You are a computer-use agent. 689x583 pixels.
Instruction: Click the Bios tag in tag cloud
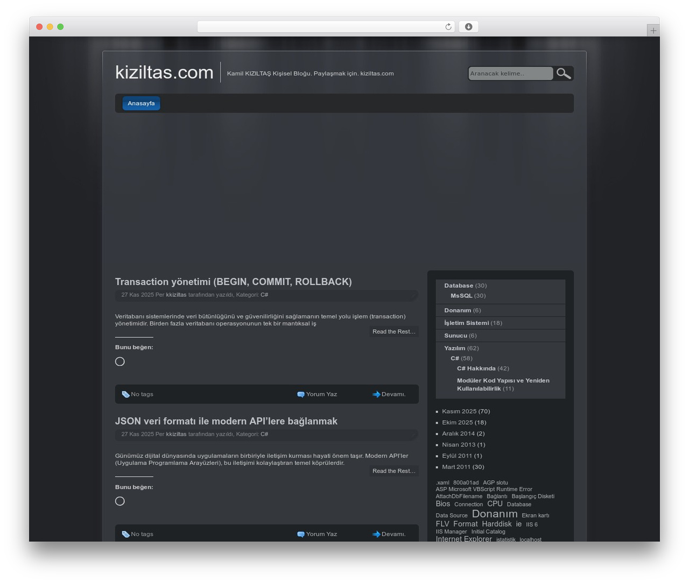pyautogui.click(x=443, y=504)
